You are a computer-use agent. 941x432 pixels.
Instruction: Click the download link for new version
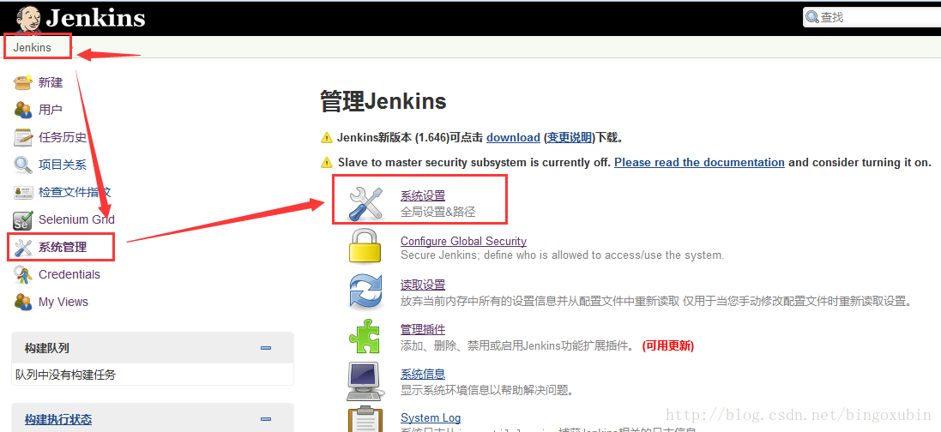(x=513, y=137)
